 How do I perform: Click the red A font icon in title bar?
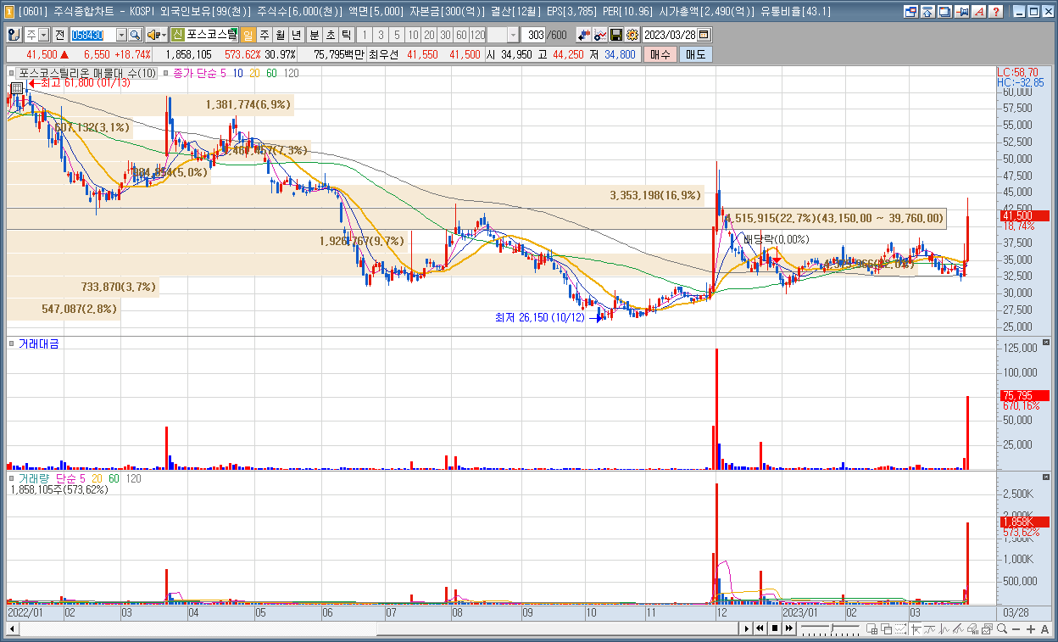pos(978,12)
